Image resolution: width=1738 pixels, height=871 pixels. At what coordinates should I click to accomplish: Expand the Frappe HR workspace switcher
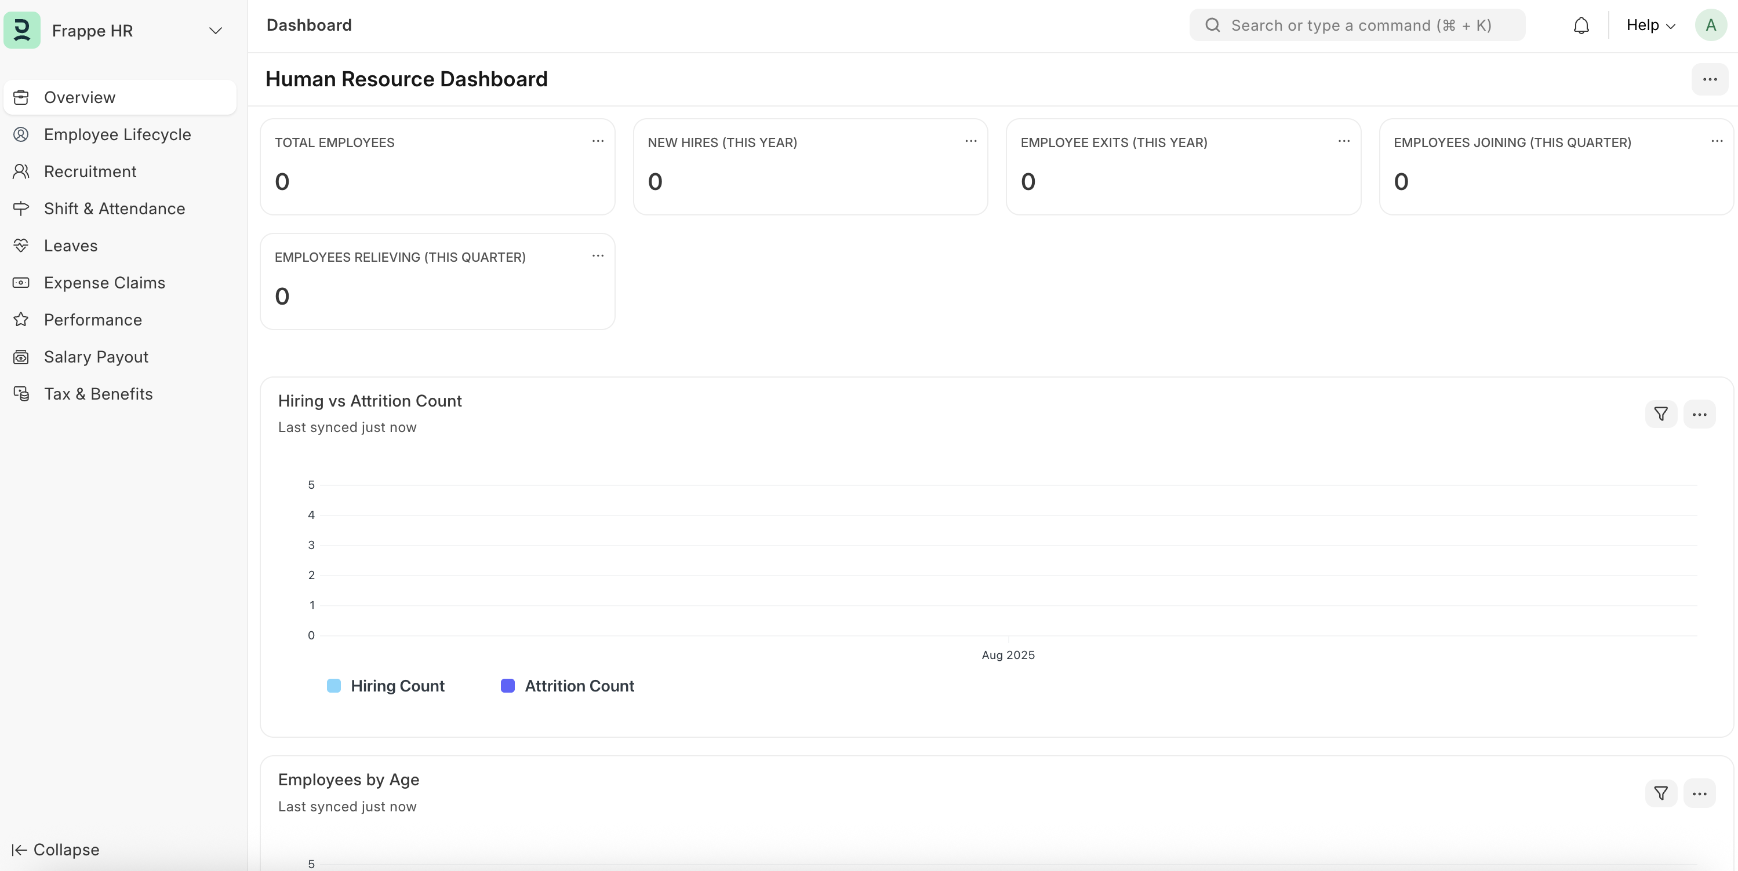coord(214,31)
